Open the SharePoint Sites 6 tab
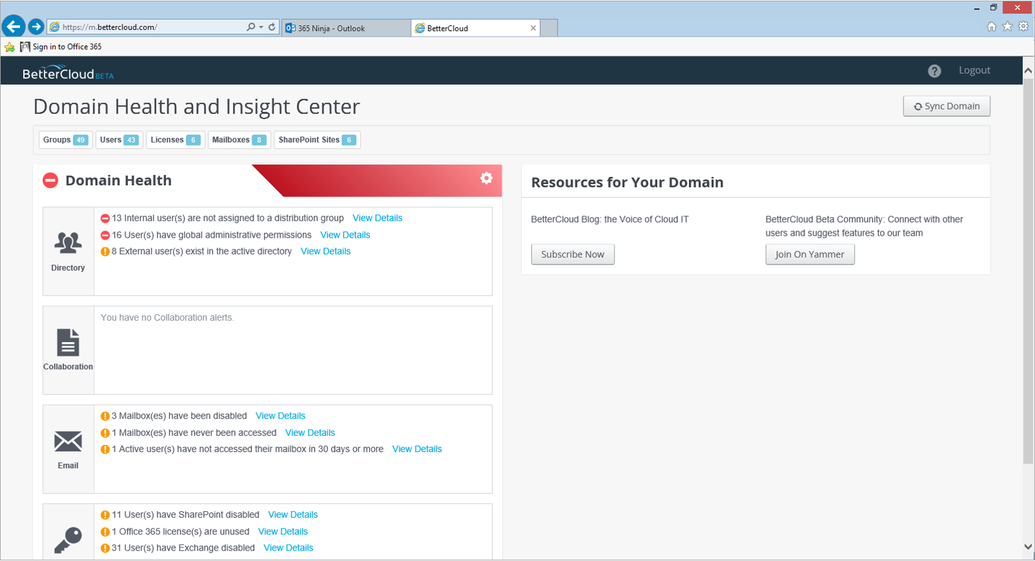Screen dimensions: 1035x561 click(x=317, y=140)
